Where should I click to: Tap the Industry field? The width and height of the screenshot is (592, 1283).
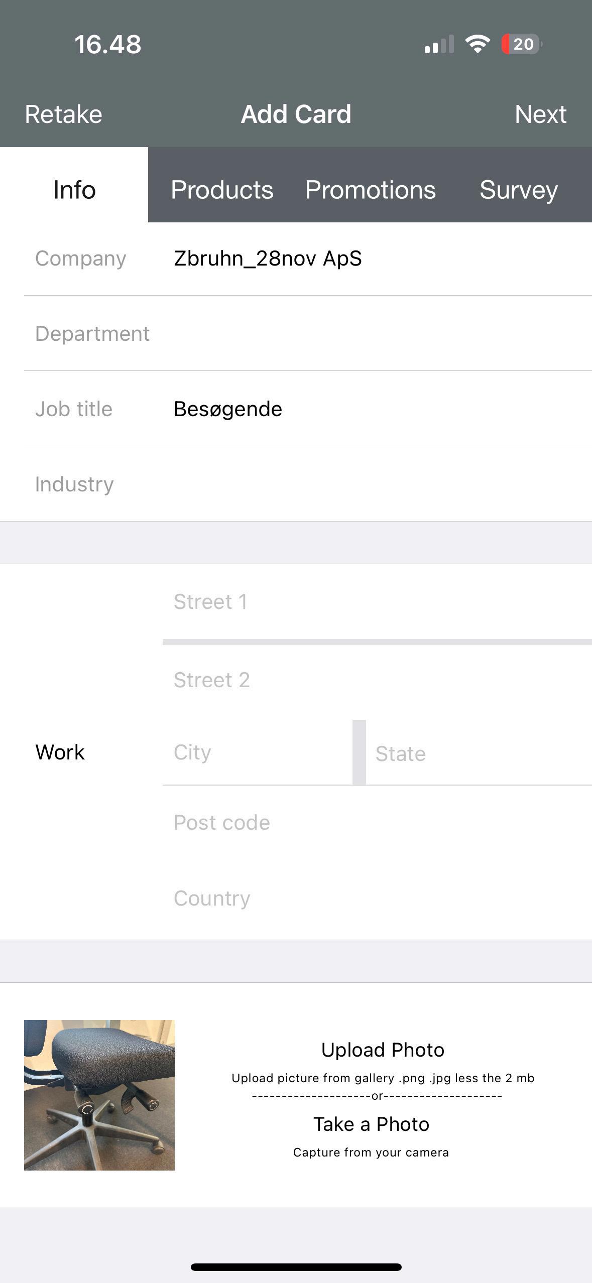tap(351, 484)
